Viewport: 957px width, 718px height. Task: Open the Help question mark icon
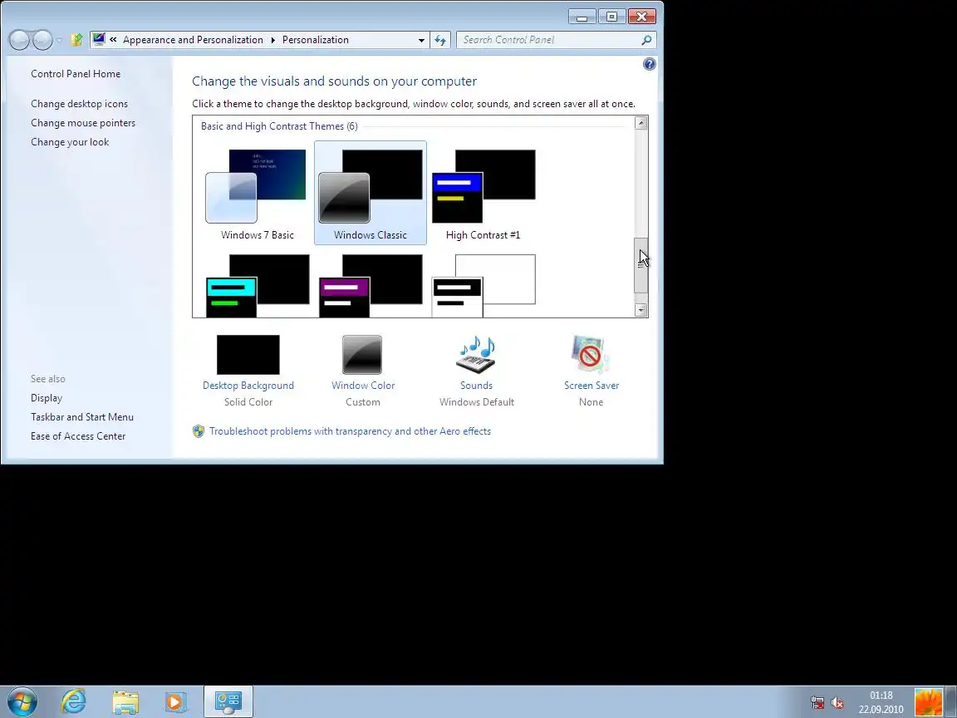click(x=650, y=64)
